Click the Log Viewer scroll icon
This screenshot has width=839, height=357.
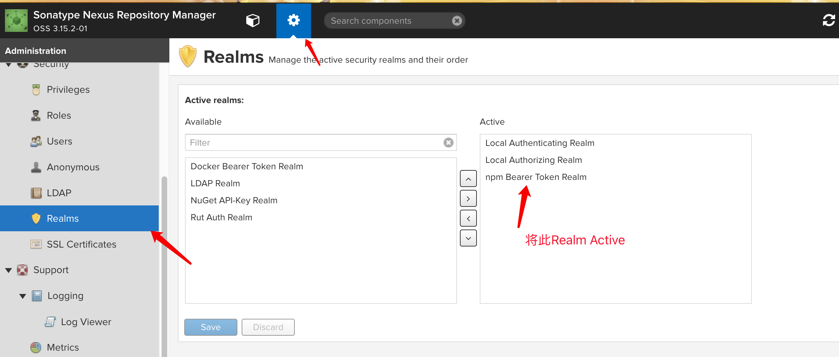point(50,322)
